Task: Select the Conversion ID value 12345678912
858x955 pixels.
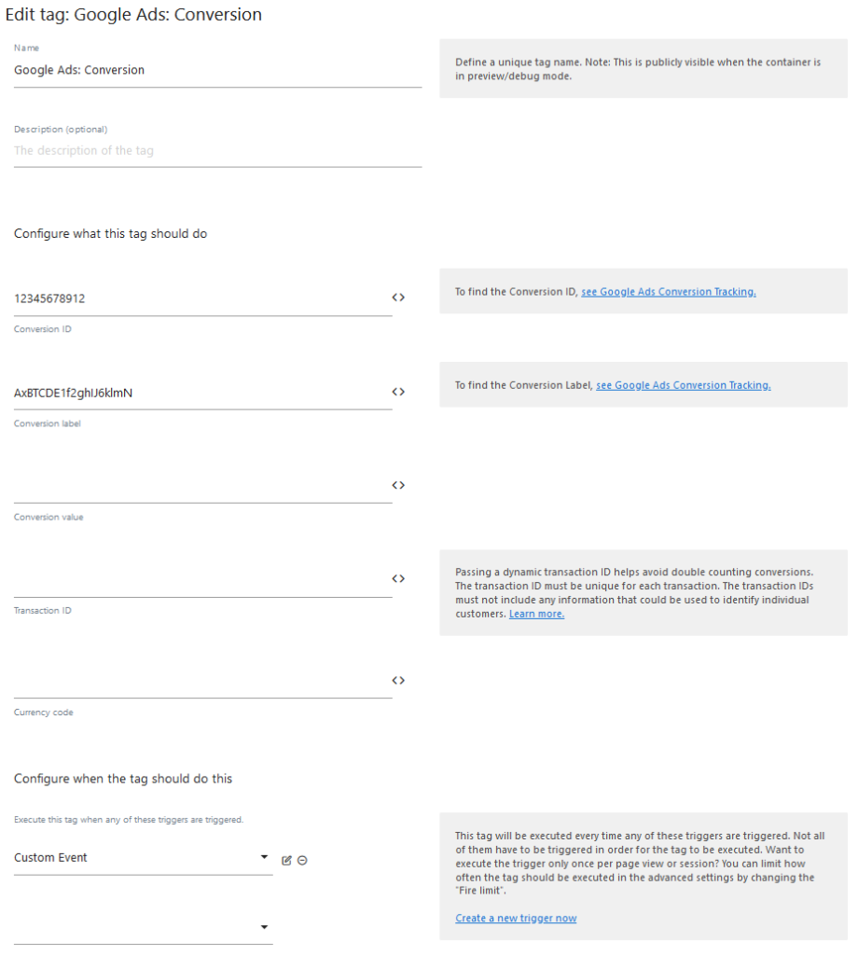Action: tap(140, 298)
